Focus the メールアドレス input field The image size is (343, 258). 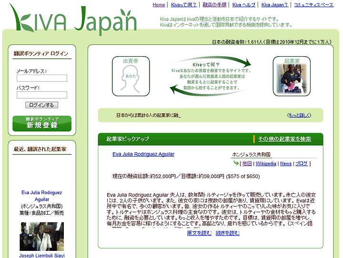coord(42,78)
